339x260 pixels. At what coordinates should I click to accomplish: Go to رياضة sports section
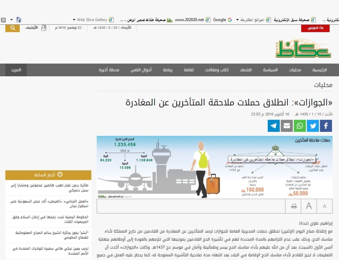coord(167,70)
